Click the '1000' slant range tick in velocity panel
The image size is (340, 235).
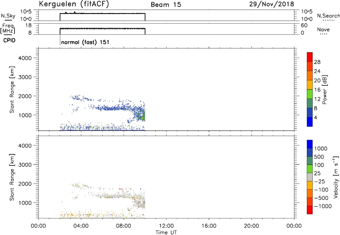pos(25,203)
